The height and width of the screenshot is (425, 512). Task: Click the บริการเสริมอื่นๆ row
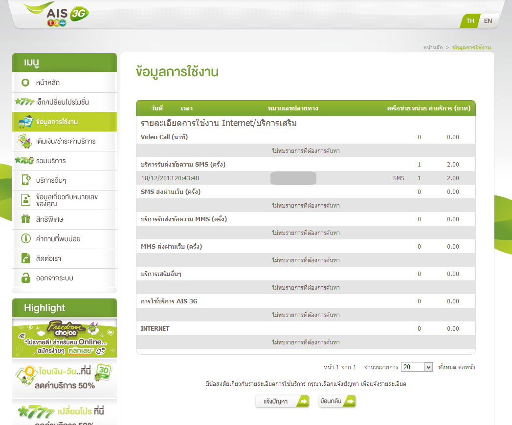(x=306, y=274)
